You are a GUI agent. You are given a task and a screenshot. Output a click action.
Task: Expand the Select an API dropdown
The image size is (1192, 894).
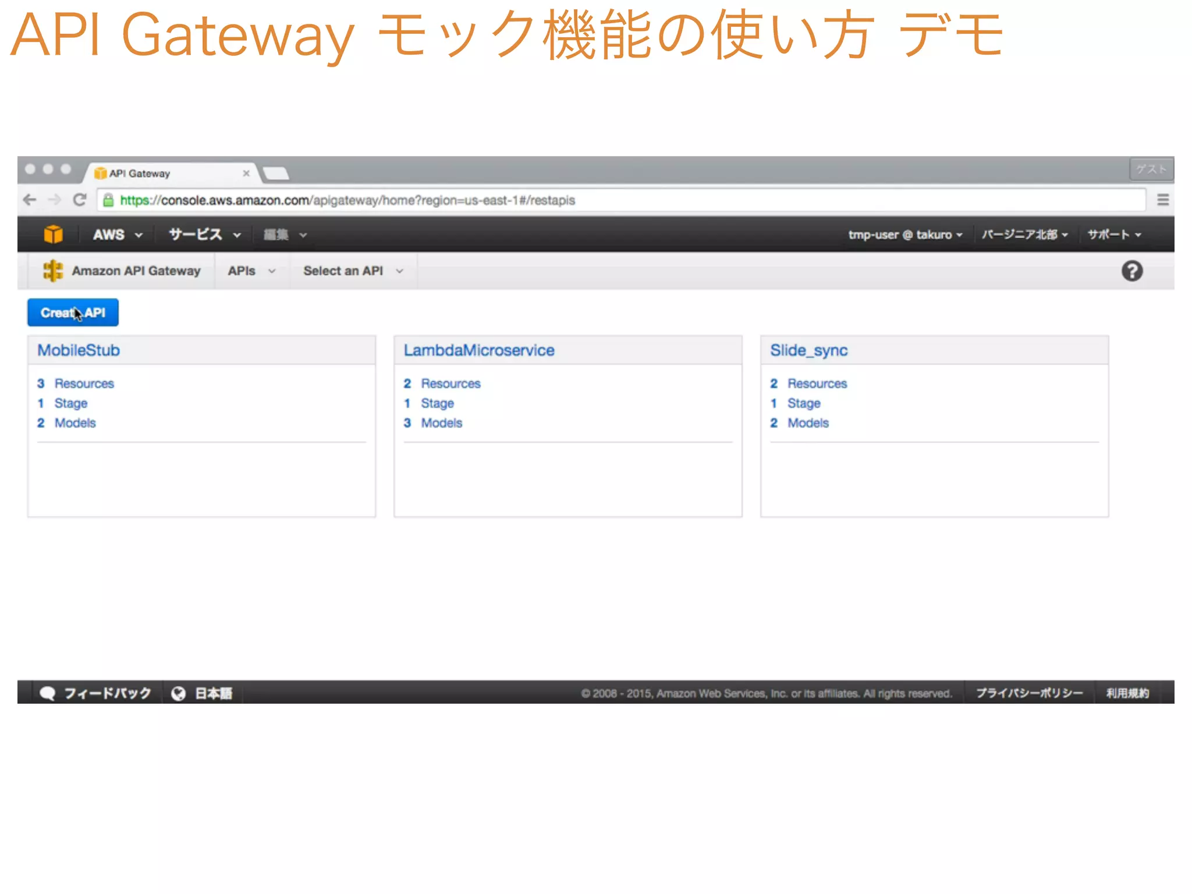pos(353,271)
